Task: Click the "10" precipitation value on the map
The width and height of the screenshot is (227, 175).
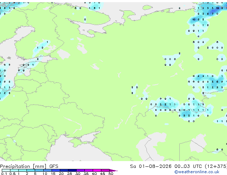Action: pyautogui.click(x=194, y=20)
